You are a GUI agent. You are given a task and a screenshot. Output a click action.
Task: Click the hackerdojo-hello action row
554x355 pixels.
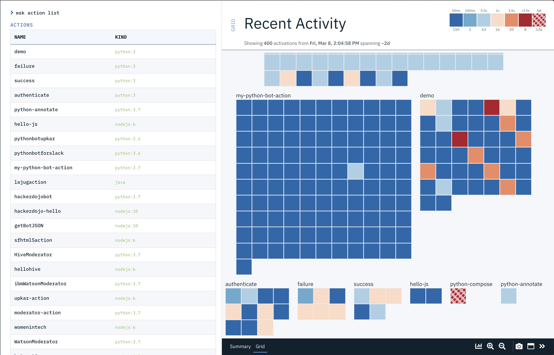pyautogui.click(x=37, y=211)
